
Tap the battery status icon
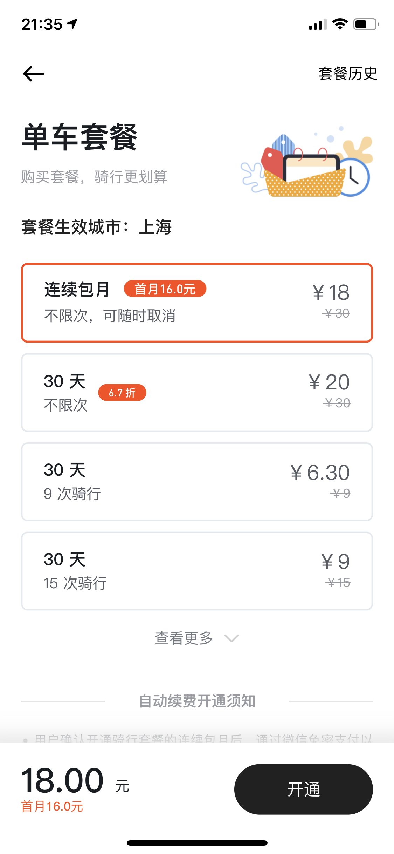(365, 24)
